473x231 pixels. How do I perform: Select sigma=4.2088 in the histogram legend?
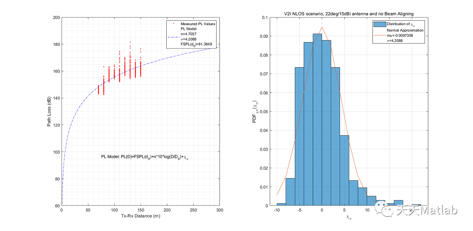[395, 41]
